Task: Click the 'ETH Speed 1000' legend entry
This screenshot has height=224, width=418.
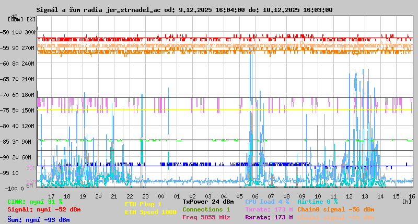Action: [x=150, y=212]
